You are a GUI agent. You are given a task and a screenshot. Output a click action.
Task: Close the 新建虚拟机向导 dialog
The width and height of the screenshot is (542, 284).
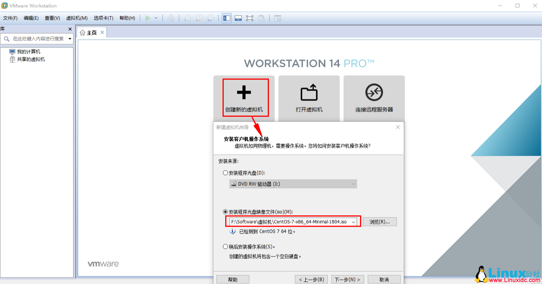(x=398, y=127)
